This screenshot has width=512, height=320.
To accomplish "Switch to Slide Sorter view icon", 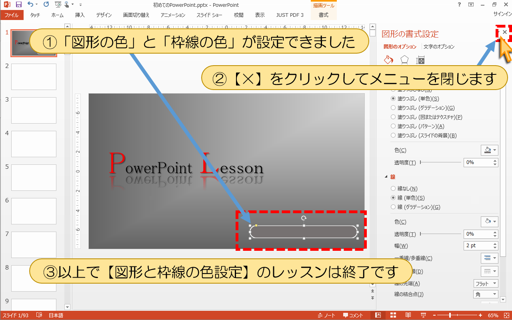I will point(393,315).
